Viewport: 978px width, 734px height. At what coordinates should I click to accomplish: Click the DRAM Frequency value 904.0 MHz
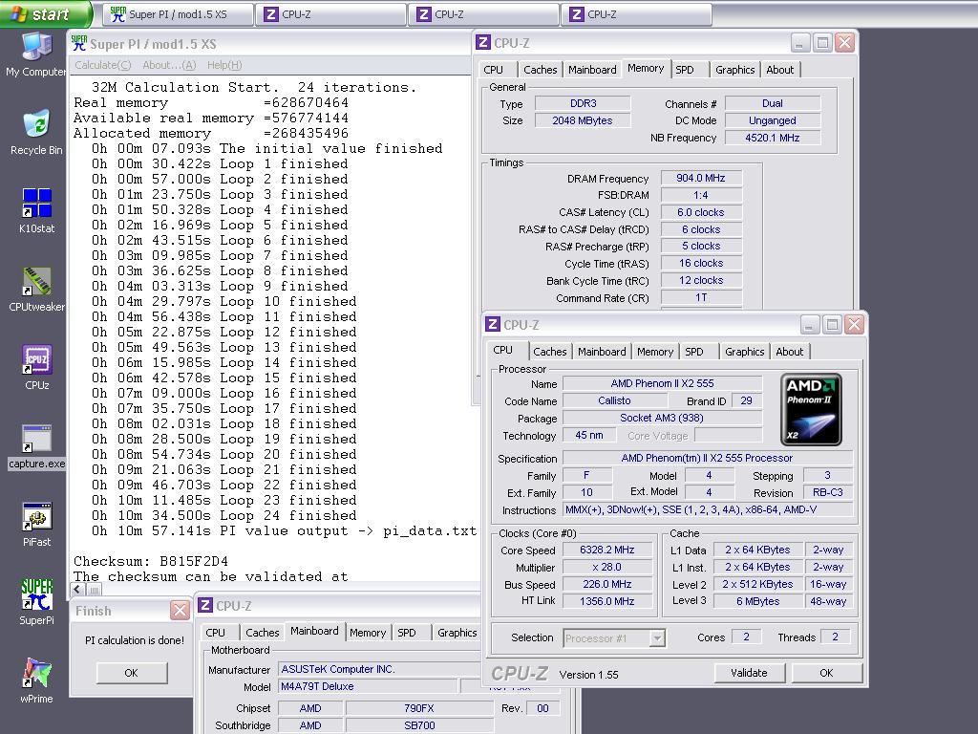(x=701, y=178)
